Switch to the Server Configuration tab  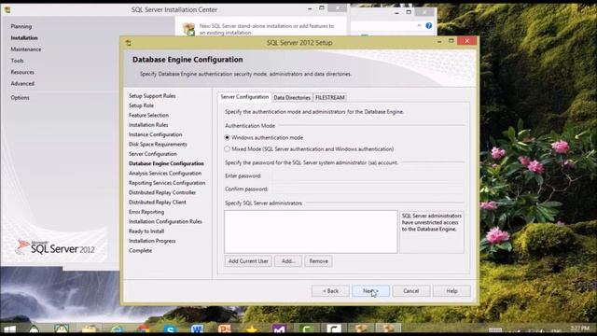[244, 97]
